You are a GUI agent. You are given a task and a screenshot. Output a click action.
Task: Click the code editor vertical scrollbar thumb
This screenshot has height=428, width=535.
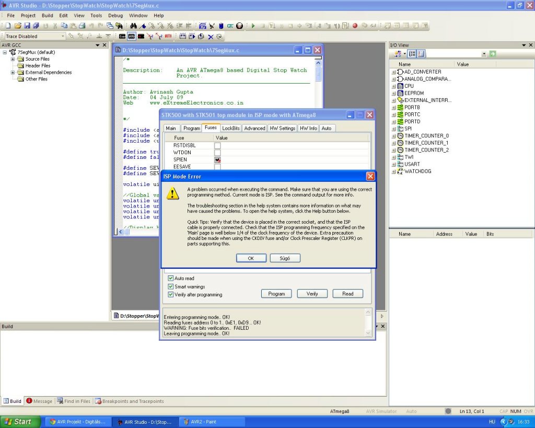(318, 74)
